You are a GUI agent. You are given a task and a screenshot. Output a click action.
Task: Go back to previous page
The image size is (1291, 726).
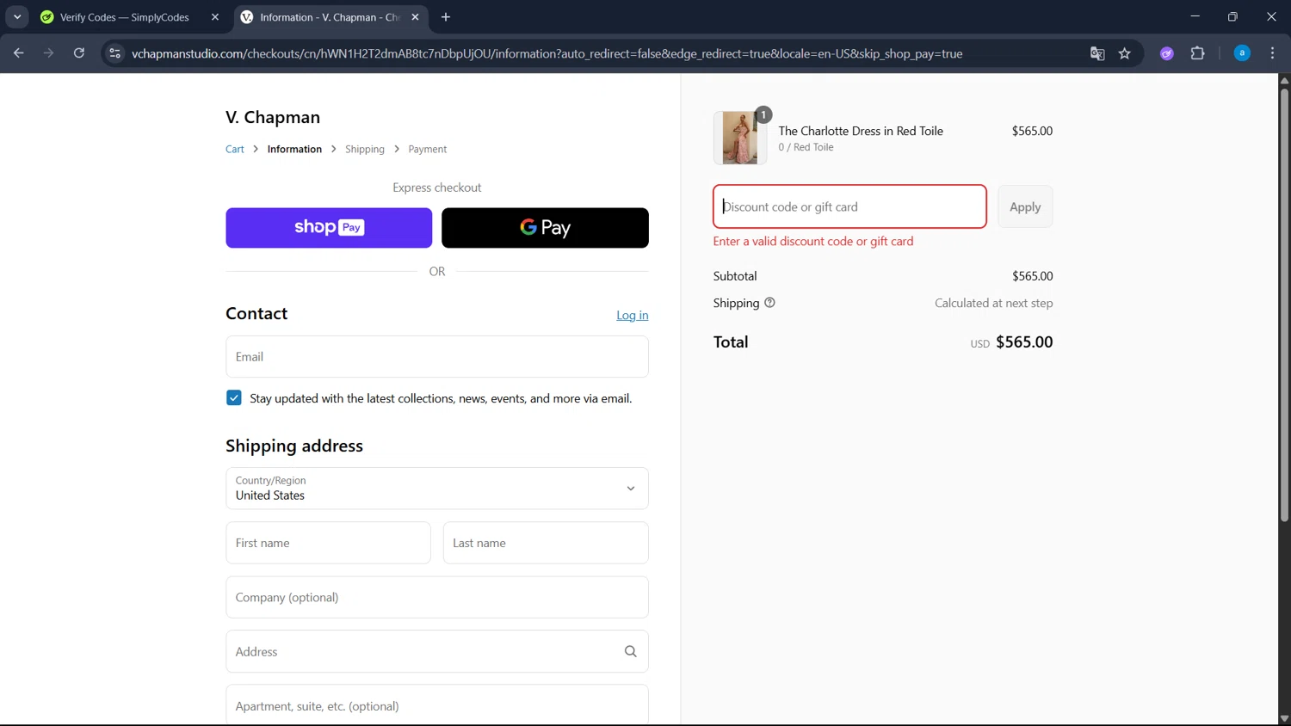click(19, 53)
